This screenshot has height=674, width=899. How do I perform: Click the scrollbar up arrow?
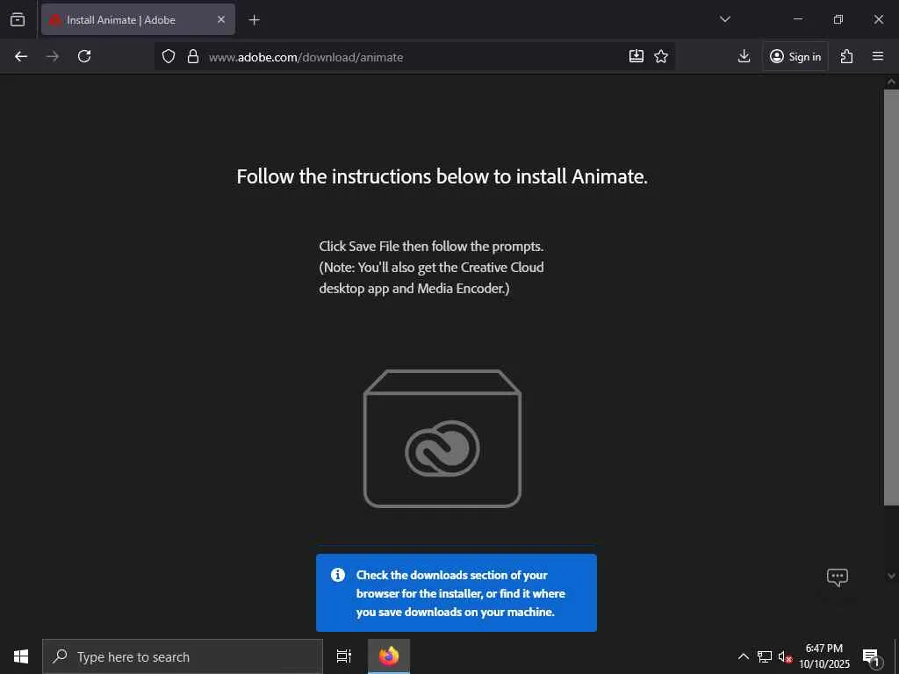(891, 82)
